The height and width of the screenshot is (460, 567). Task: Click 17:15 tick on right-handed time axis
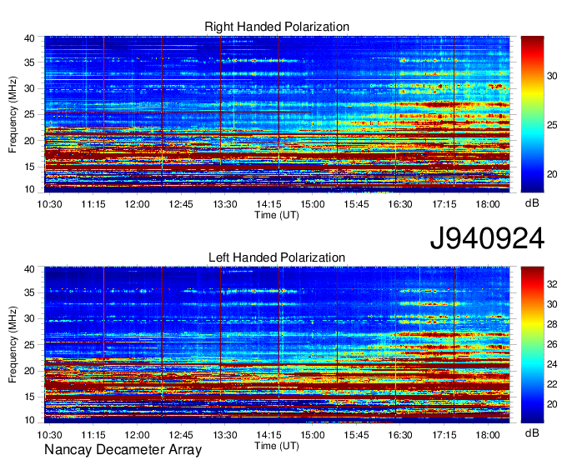coord(444,204)
